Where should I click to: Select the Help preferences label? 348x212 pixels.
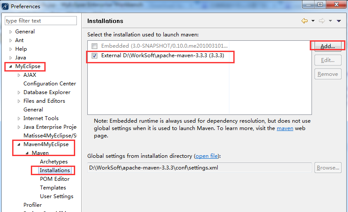[21, 49]
